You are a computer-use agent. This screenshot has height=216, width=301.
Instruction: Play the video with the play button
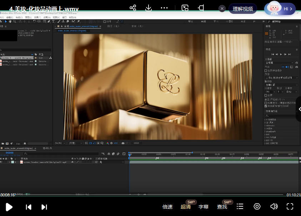(x=9, y=207)
